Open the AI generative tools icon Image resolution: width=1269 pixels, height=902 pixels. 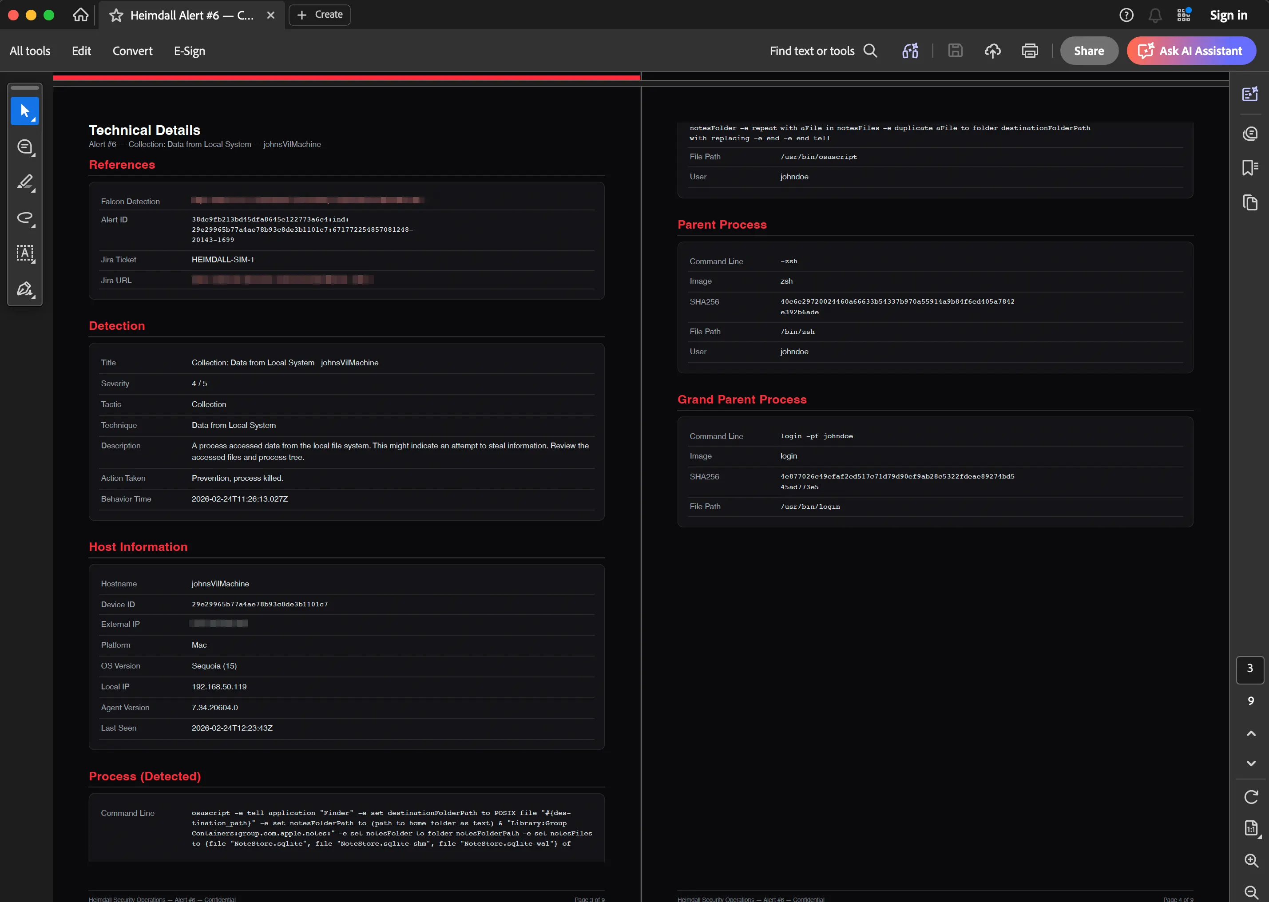tap(910, 51)
